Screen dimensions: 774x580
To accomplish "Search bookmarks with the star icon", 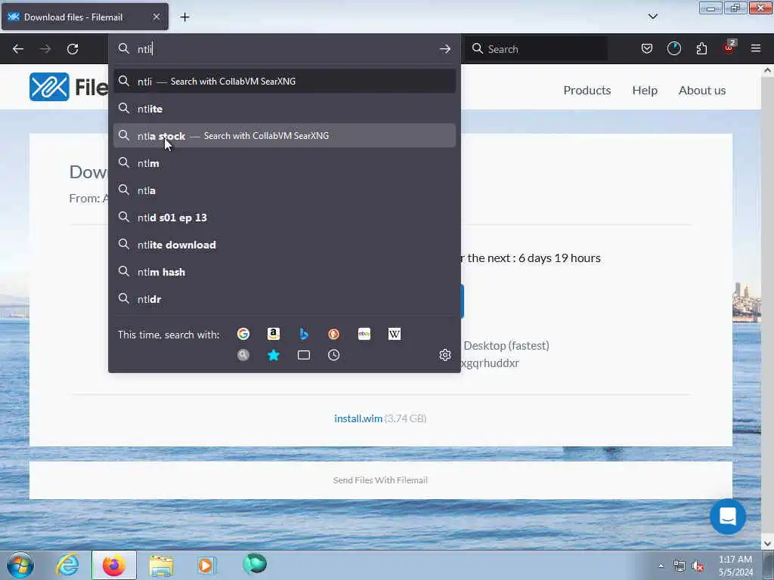I will (274, 355).
